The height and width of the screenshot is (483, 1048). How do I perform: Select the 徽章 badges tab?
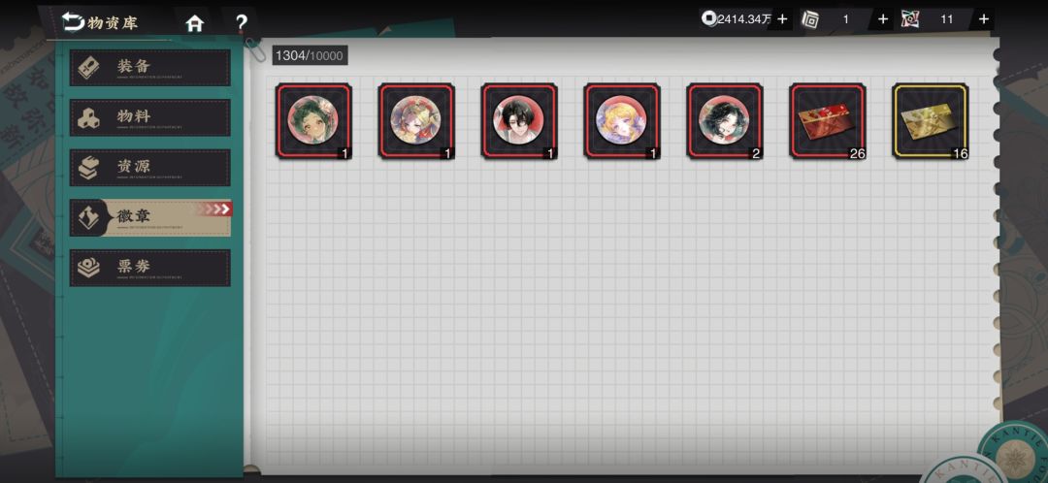[x=150, y=218]
